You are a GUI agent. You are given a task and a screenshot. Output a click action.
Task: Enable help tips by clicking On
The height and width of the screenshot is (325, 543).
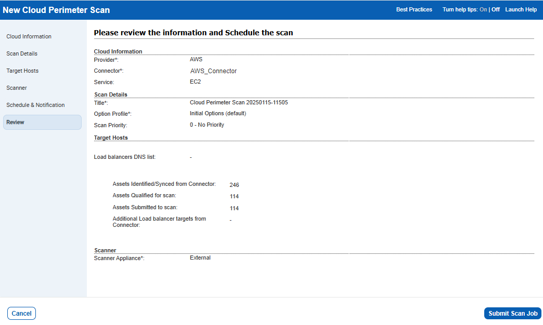click(x=484, y=9)
